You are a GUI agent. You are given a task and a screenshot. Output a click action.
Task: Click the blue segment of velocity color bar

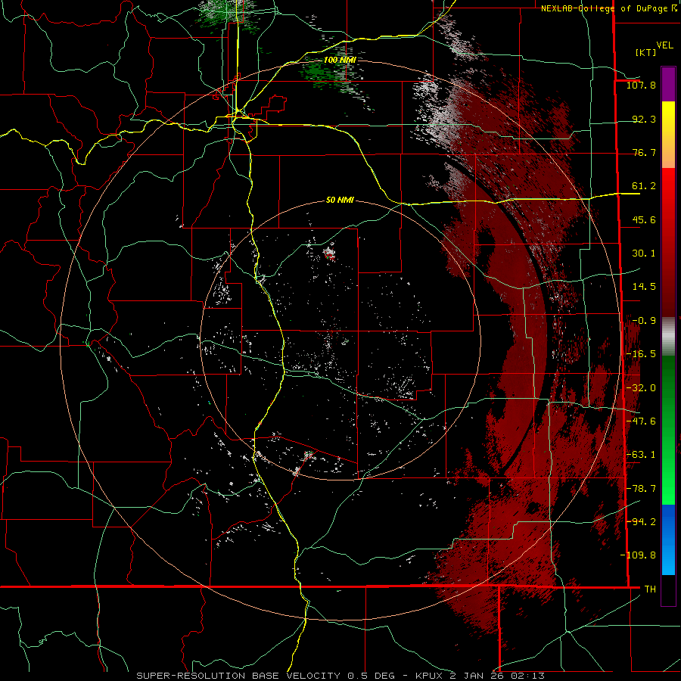pyautogui.click(x=668, y=540)
